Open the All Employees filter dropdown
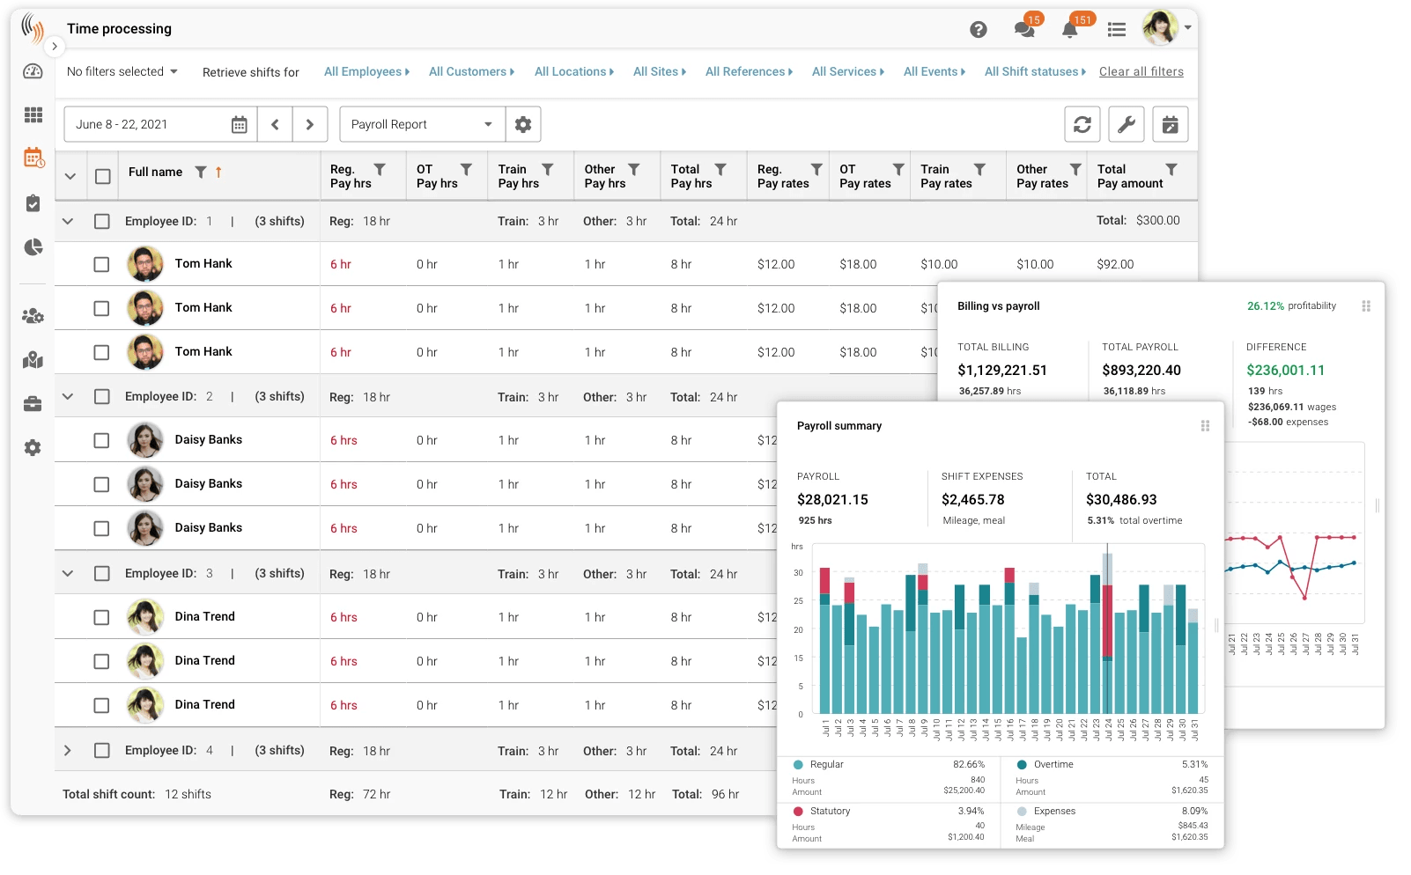This screenshot has height=875, width=1411. pyautogui.click(x=366, y=71)
